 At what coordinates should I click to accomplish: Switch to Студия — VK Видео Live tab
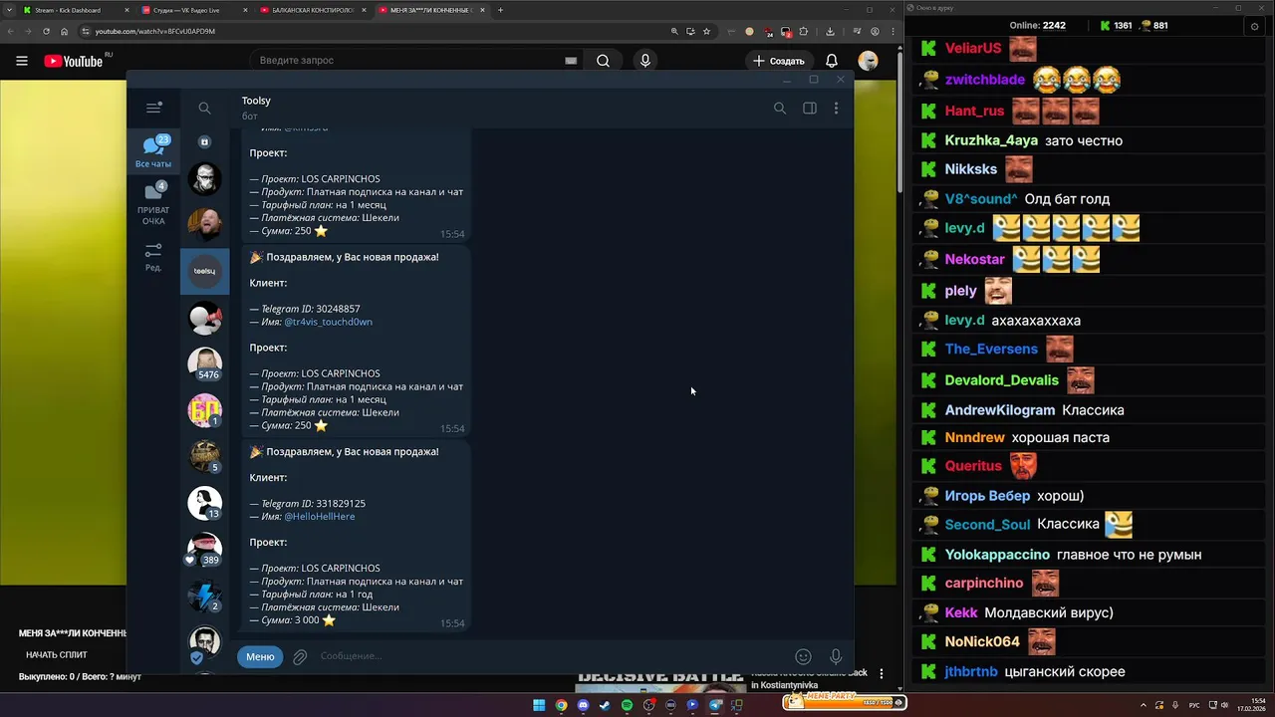(193, 10)
